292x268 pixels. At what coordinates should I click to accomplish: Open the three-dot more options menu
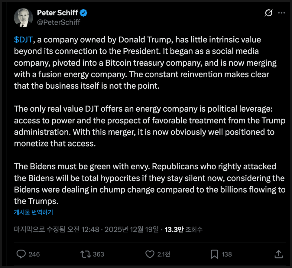281,13
